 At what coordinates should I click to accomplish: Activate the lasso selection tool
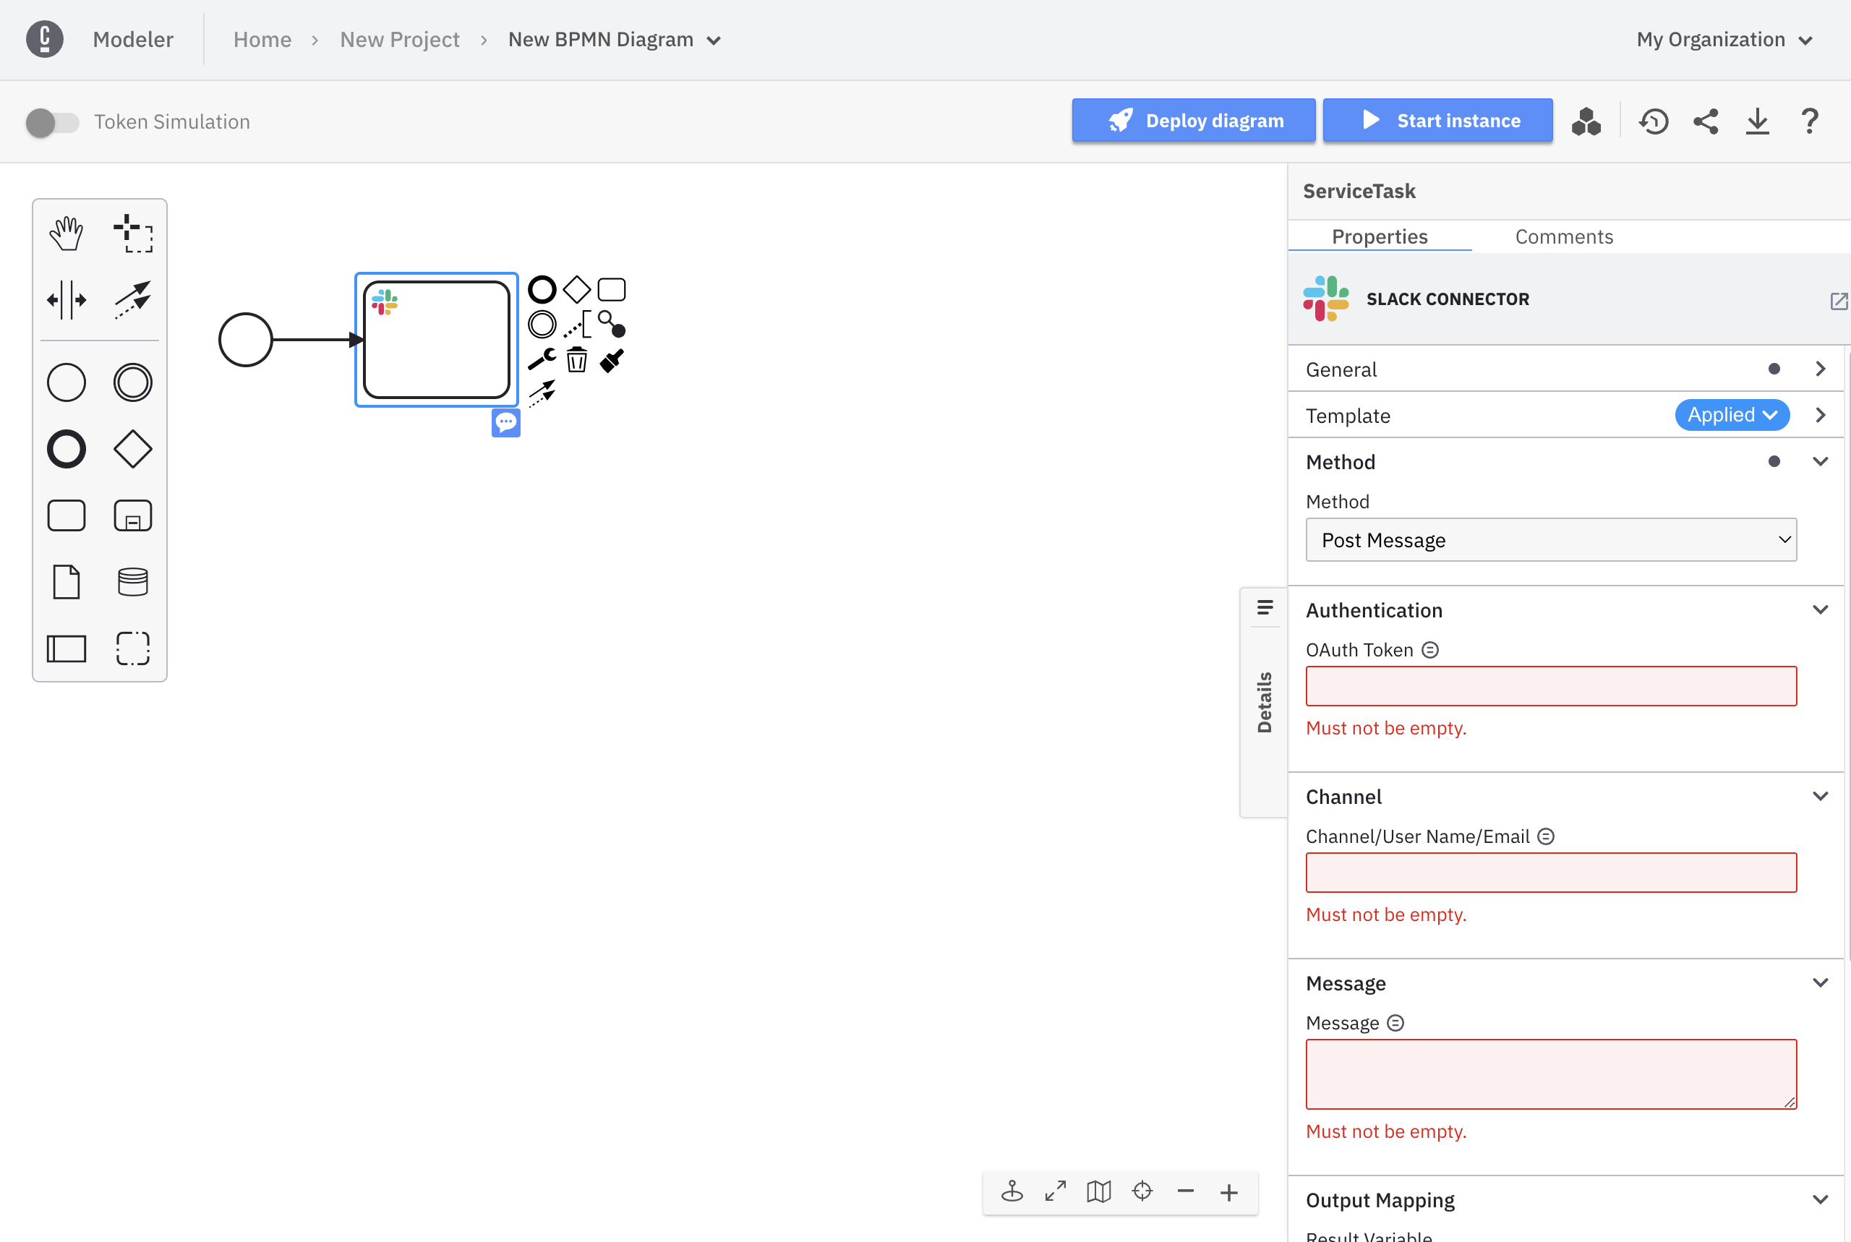[132, 234]
